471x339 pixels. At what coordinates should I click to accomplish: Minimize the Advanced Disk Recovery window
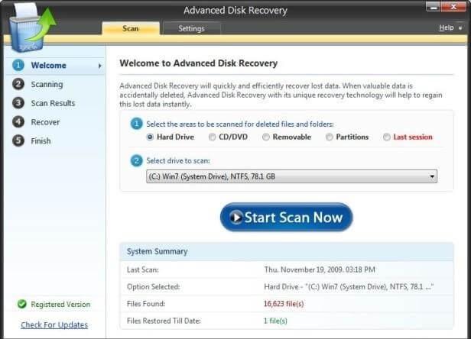(x=433, y=7)
